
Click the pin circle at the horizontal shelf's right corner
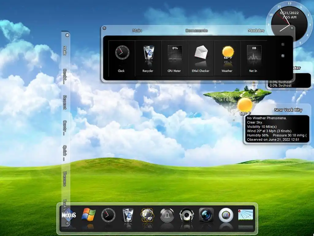point(292,28)
